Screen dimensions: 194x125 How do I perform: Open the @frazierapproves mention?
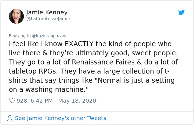[x=49, y=36]
